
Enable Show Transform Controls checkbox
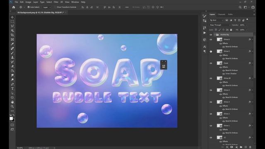[55, 7]
